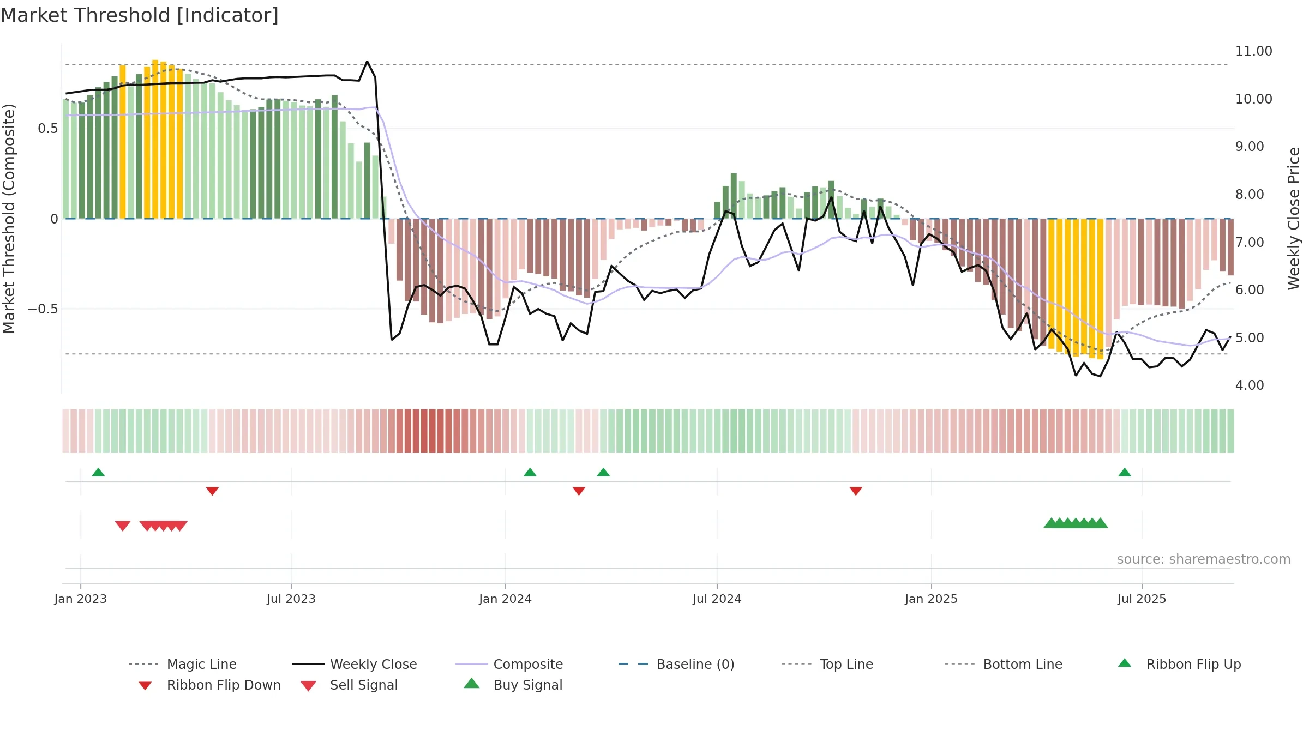Screen dimensions: 1309x736
Task: Toggle the Ribbon Flip Up legend entry
Action: point(1180,664)
